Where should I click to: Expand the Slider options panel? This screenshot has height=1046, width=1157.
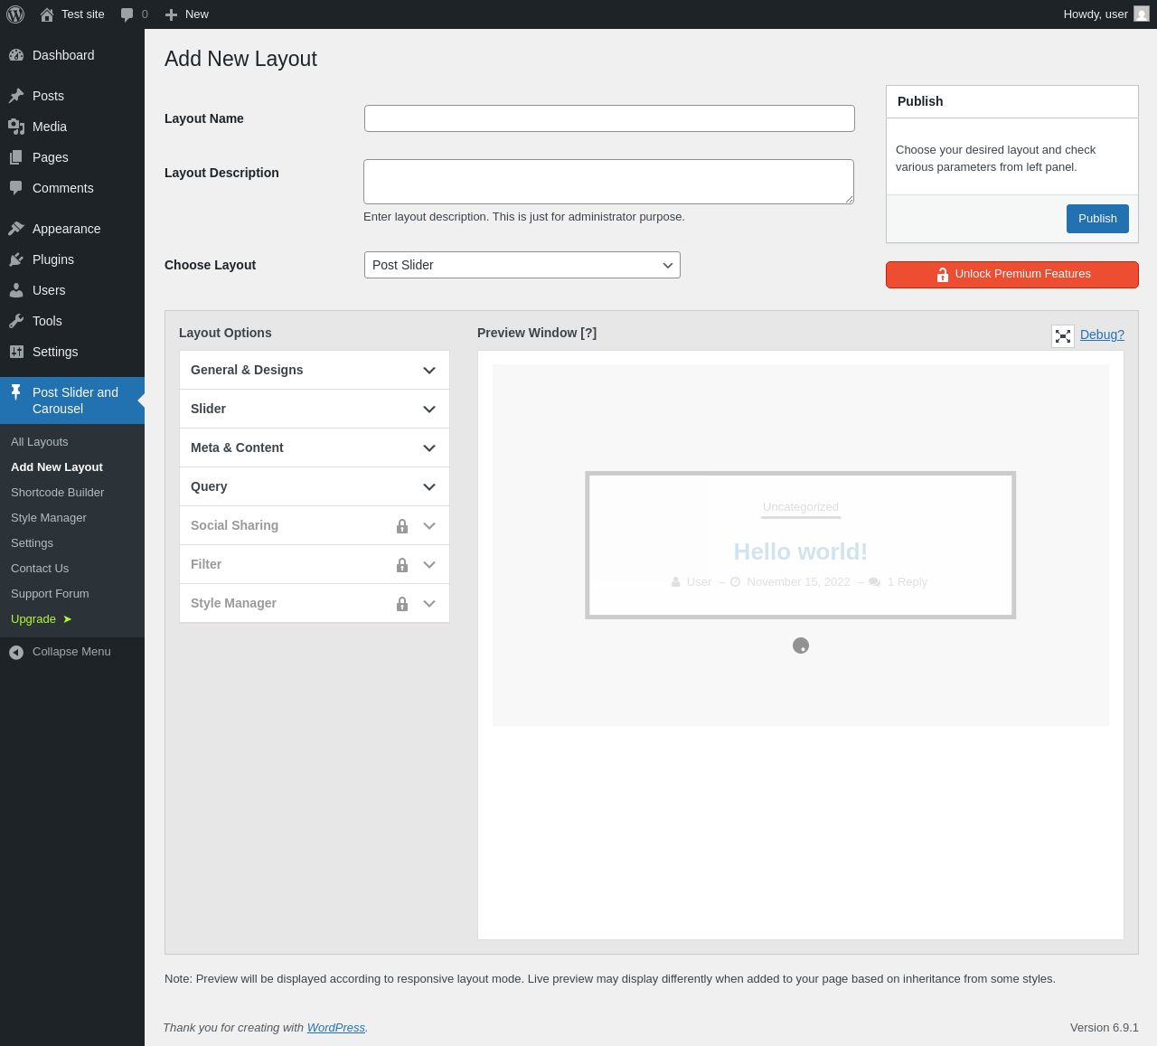point(315,409)
